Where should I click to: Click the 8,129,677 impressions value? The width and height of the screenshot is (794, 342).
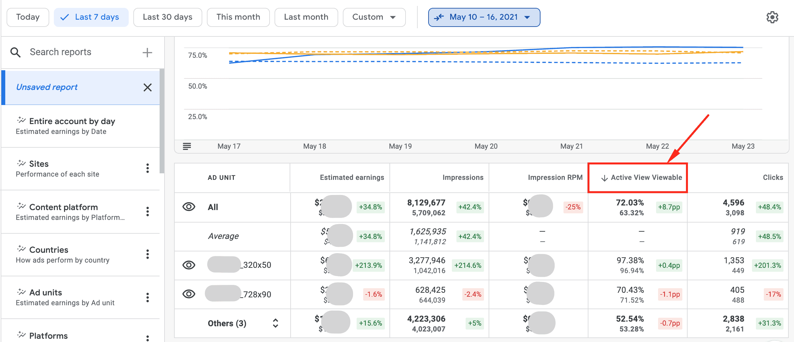[x=426, y=203]
